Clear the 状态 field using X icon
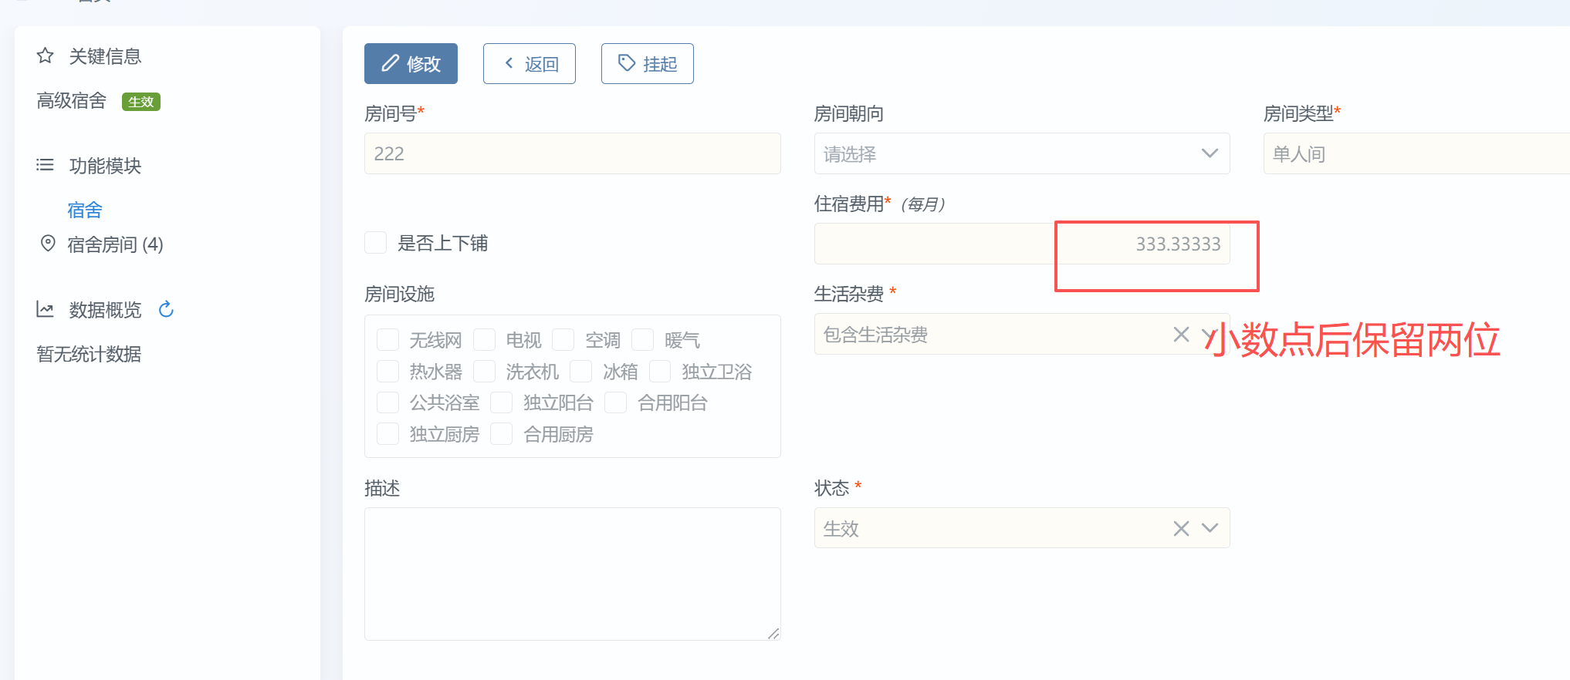 pyautogui.click(x=1180, y=528)
